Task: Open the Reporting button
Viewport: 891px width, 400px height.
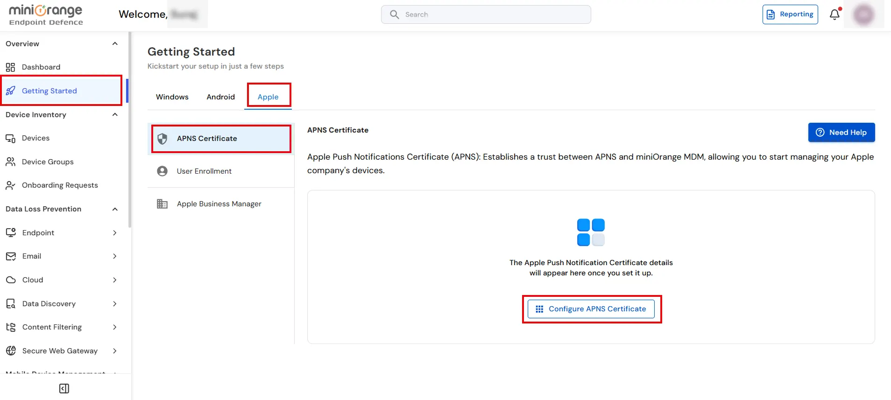Action: pyautogui.click(x=790, y=14)
